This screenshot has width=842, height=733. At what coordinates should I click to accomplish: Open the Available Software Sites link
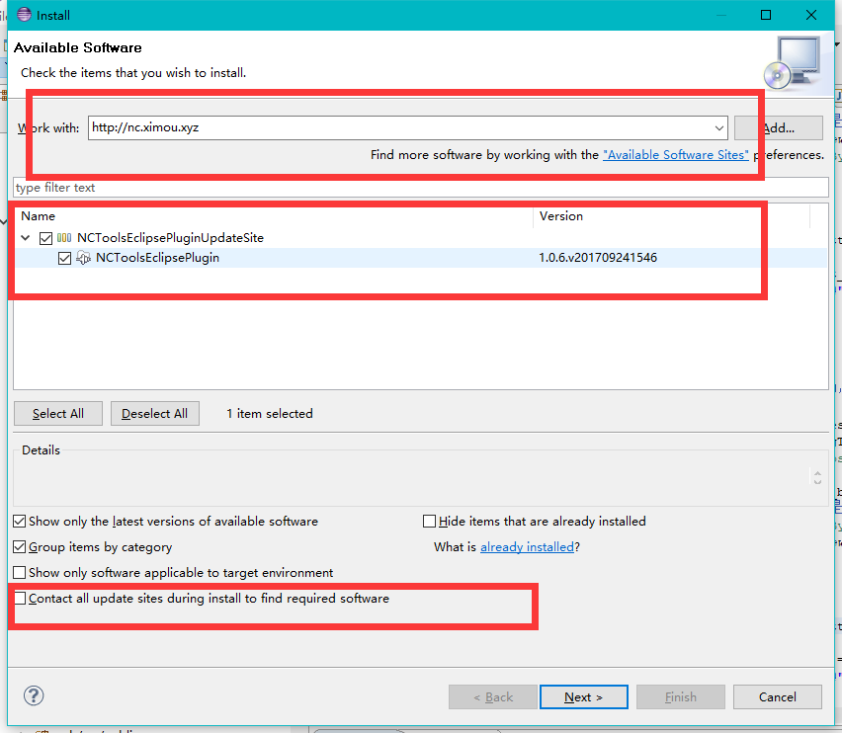tap(676, 155)
